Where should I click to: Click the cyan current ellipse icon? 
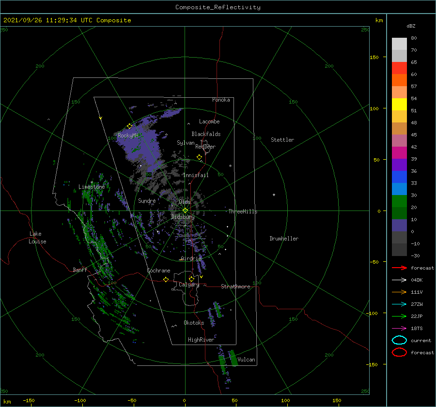[x=399, y=340]
